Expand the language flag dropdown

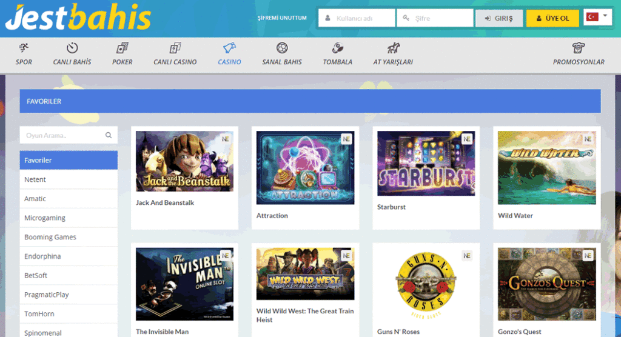pyautogui.click(x=597, y=18)
